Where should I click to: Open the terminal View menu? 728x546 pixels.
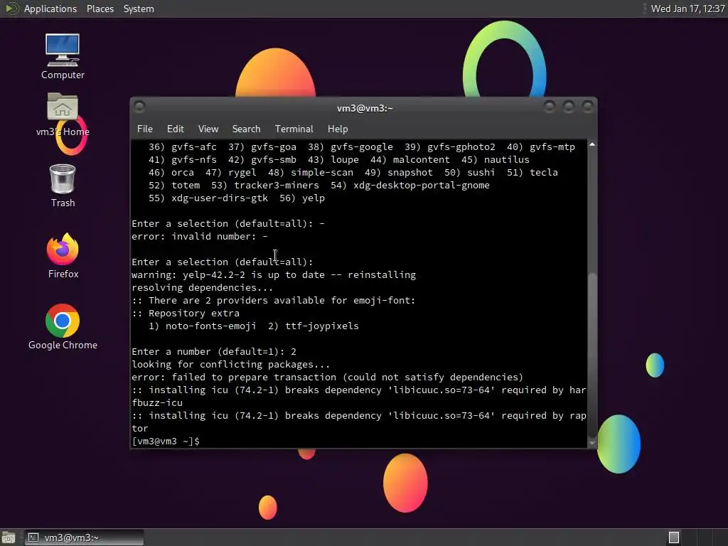coord(208,129)
